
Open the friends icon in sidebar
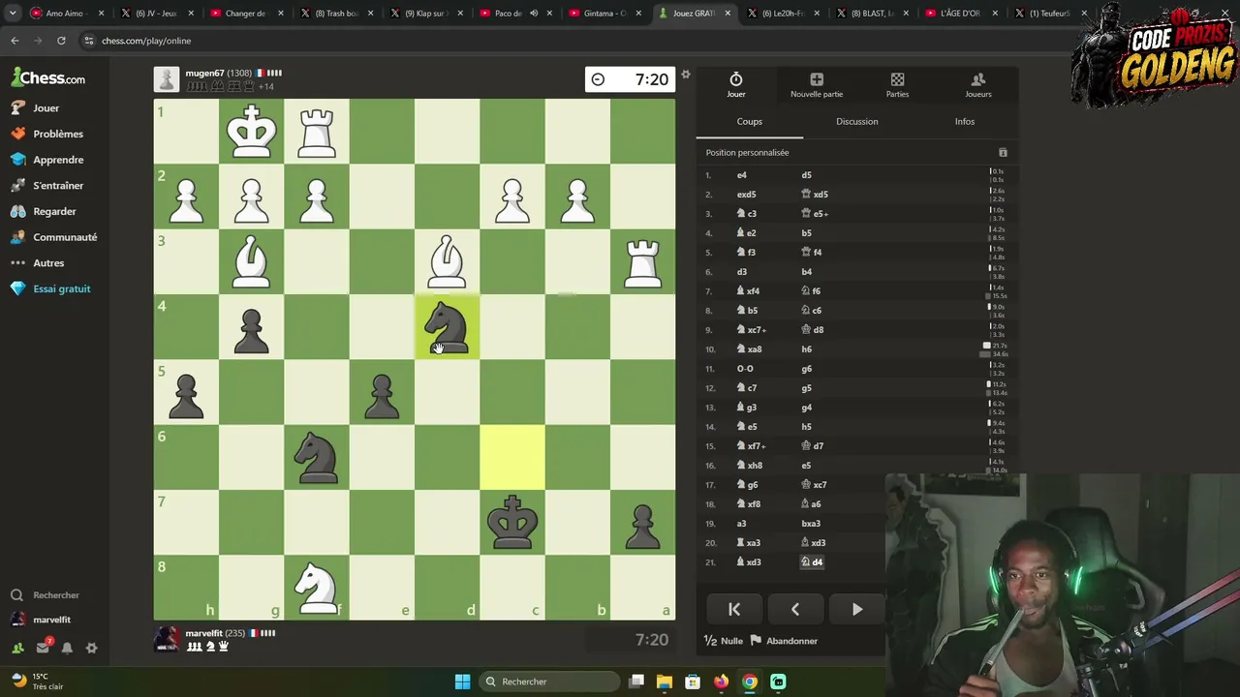pos(17,648)
